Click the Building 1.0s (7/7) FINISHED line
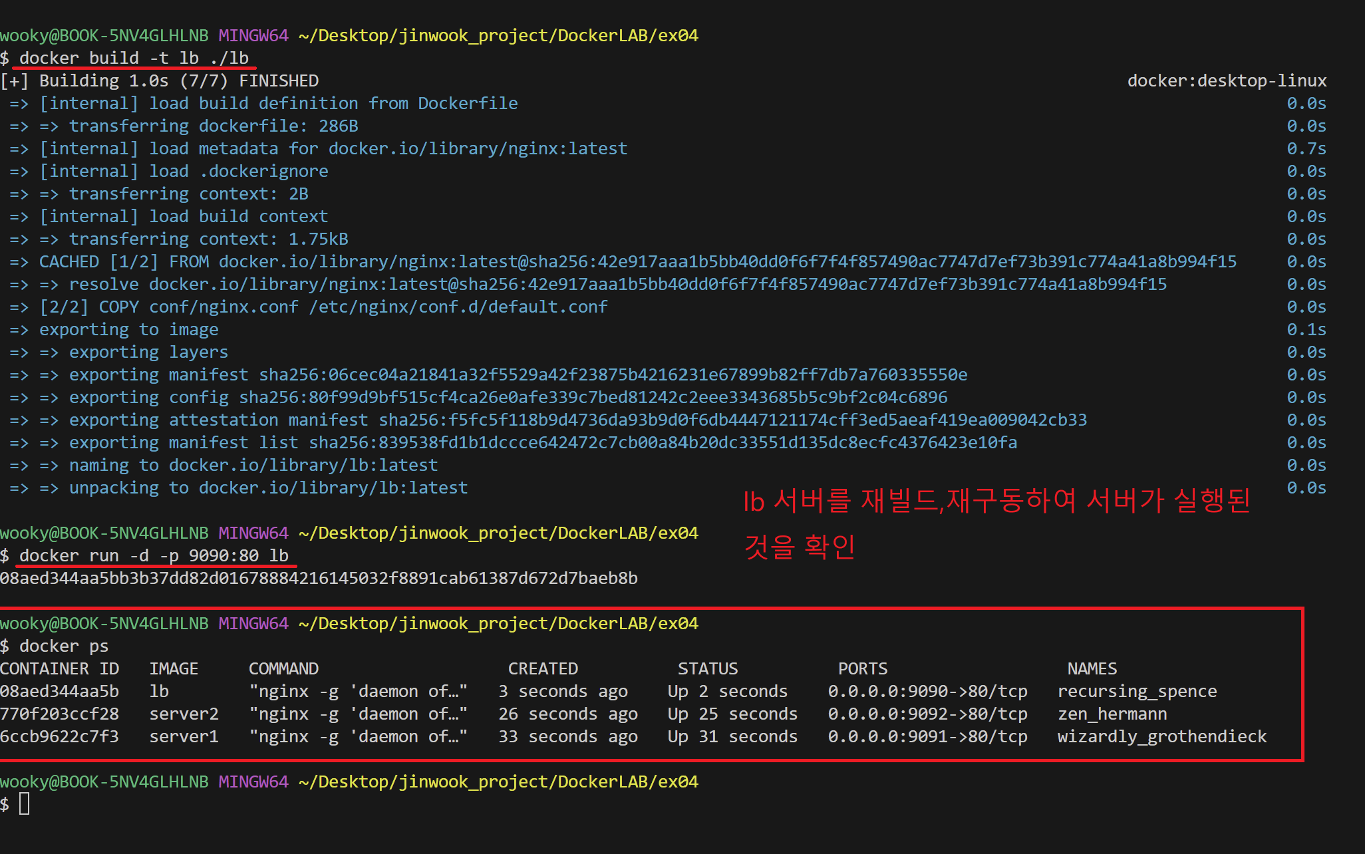 tap(160, 80)
